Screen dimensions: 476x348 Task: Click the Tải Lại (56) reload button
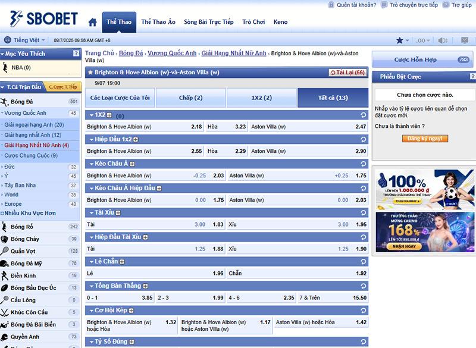[347, 73]
